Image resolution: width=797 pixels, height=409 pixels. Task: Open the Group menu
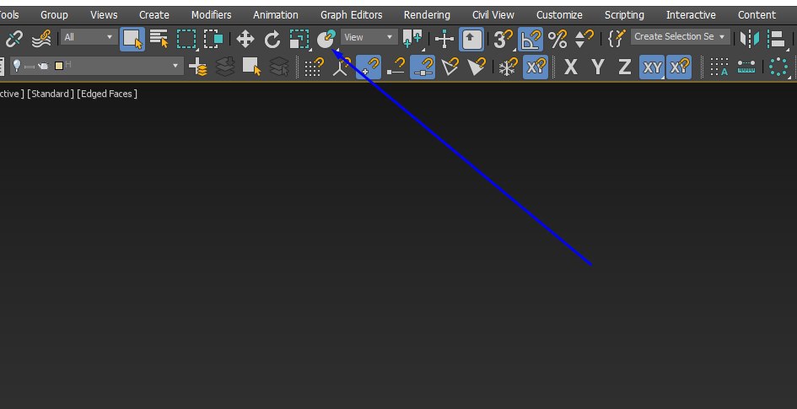54,14
